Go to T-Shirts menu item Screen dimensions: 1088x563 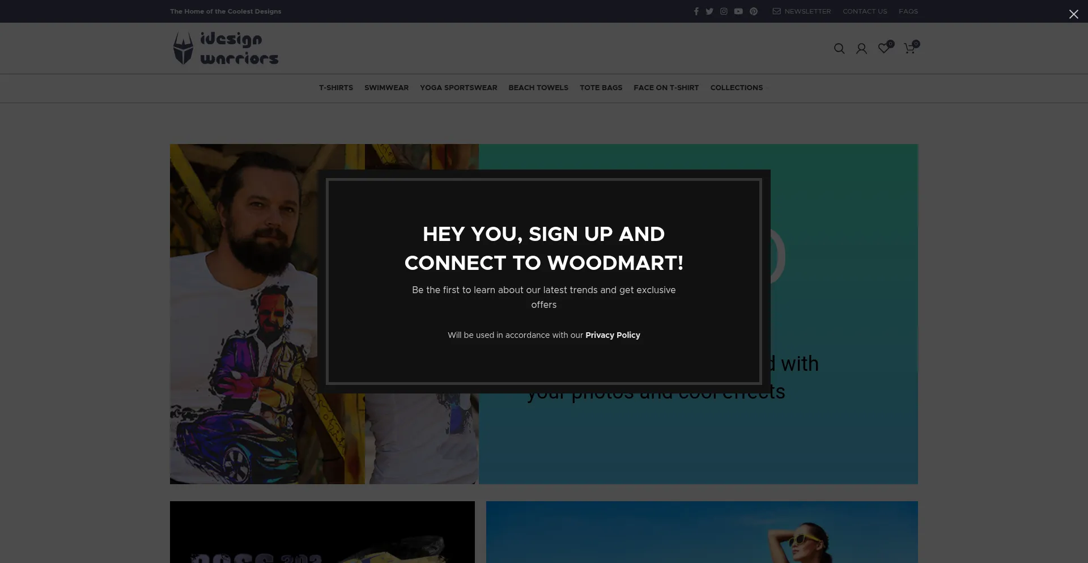click(x=336, y=88)
